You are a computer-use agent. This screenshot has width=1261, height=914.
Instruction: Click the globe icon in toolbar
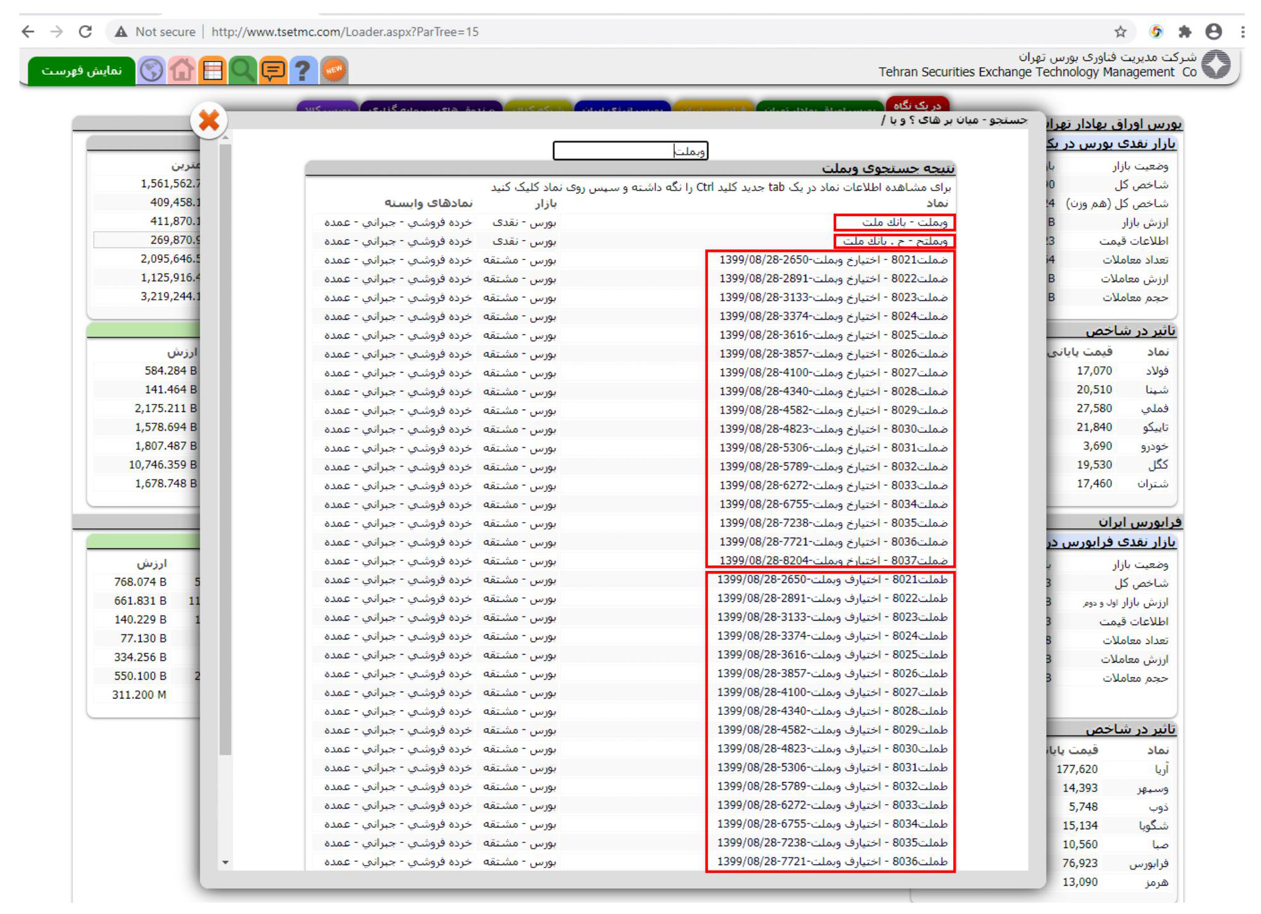tap(151, 70)
